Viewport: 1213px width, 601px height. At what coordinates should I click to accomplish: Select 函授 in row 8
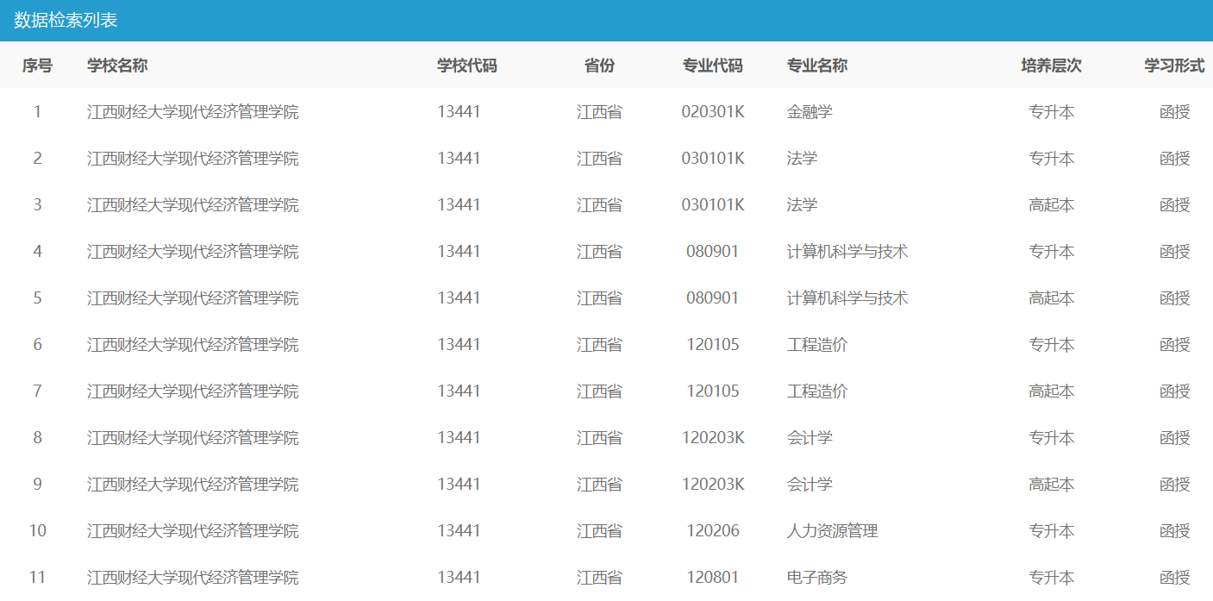[x=1175, y=438]
